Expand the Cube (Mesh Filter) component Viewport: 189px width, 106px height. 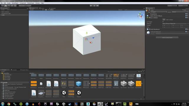point(146,16)
